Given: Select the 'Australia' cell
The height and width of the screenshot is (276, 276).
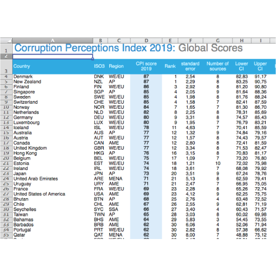Looking at the screenshot, I should coord(52,132).
